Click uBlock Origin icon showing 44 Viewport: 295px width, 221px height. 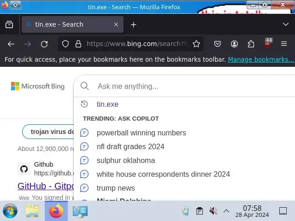(x=268, y=43)
